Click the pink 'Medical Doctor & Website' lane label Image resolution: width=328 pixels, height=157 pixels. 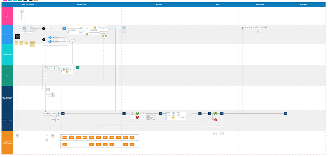click(7, 16)
